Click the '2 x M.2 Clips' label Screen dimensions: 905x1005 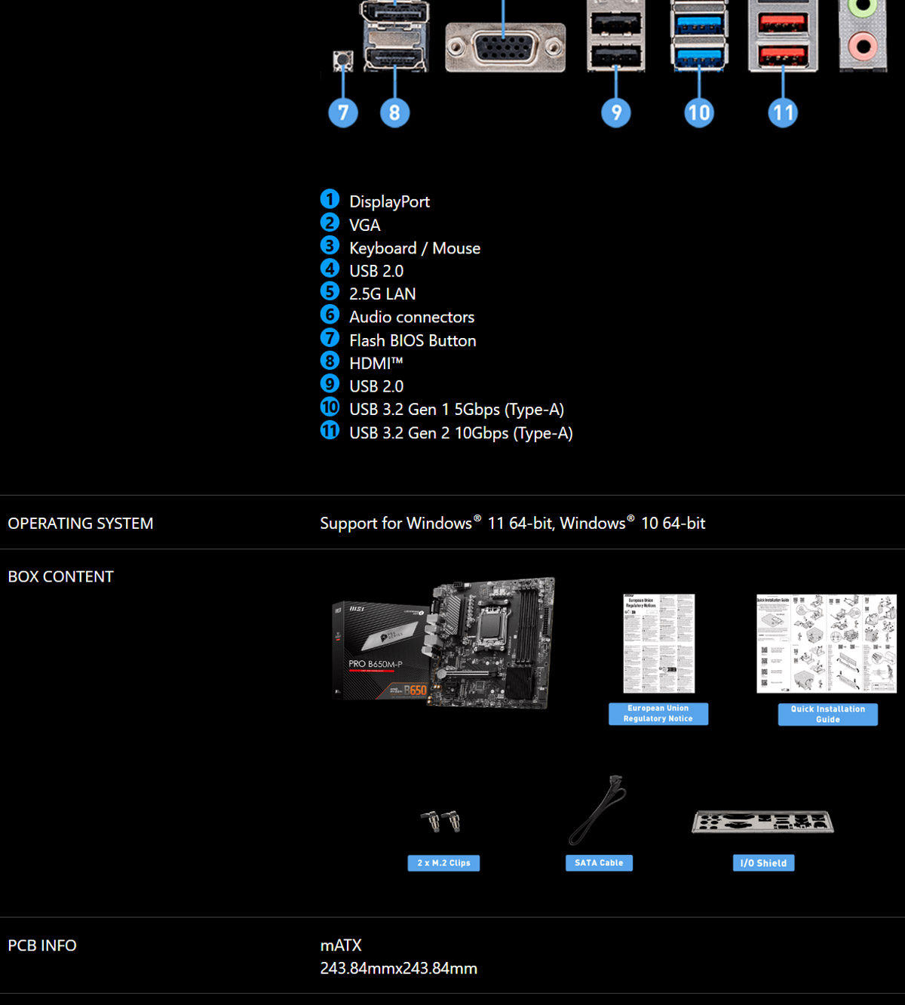[443, 863]
